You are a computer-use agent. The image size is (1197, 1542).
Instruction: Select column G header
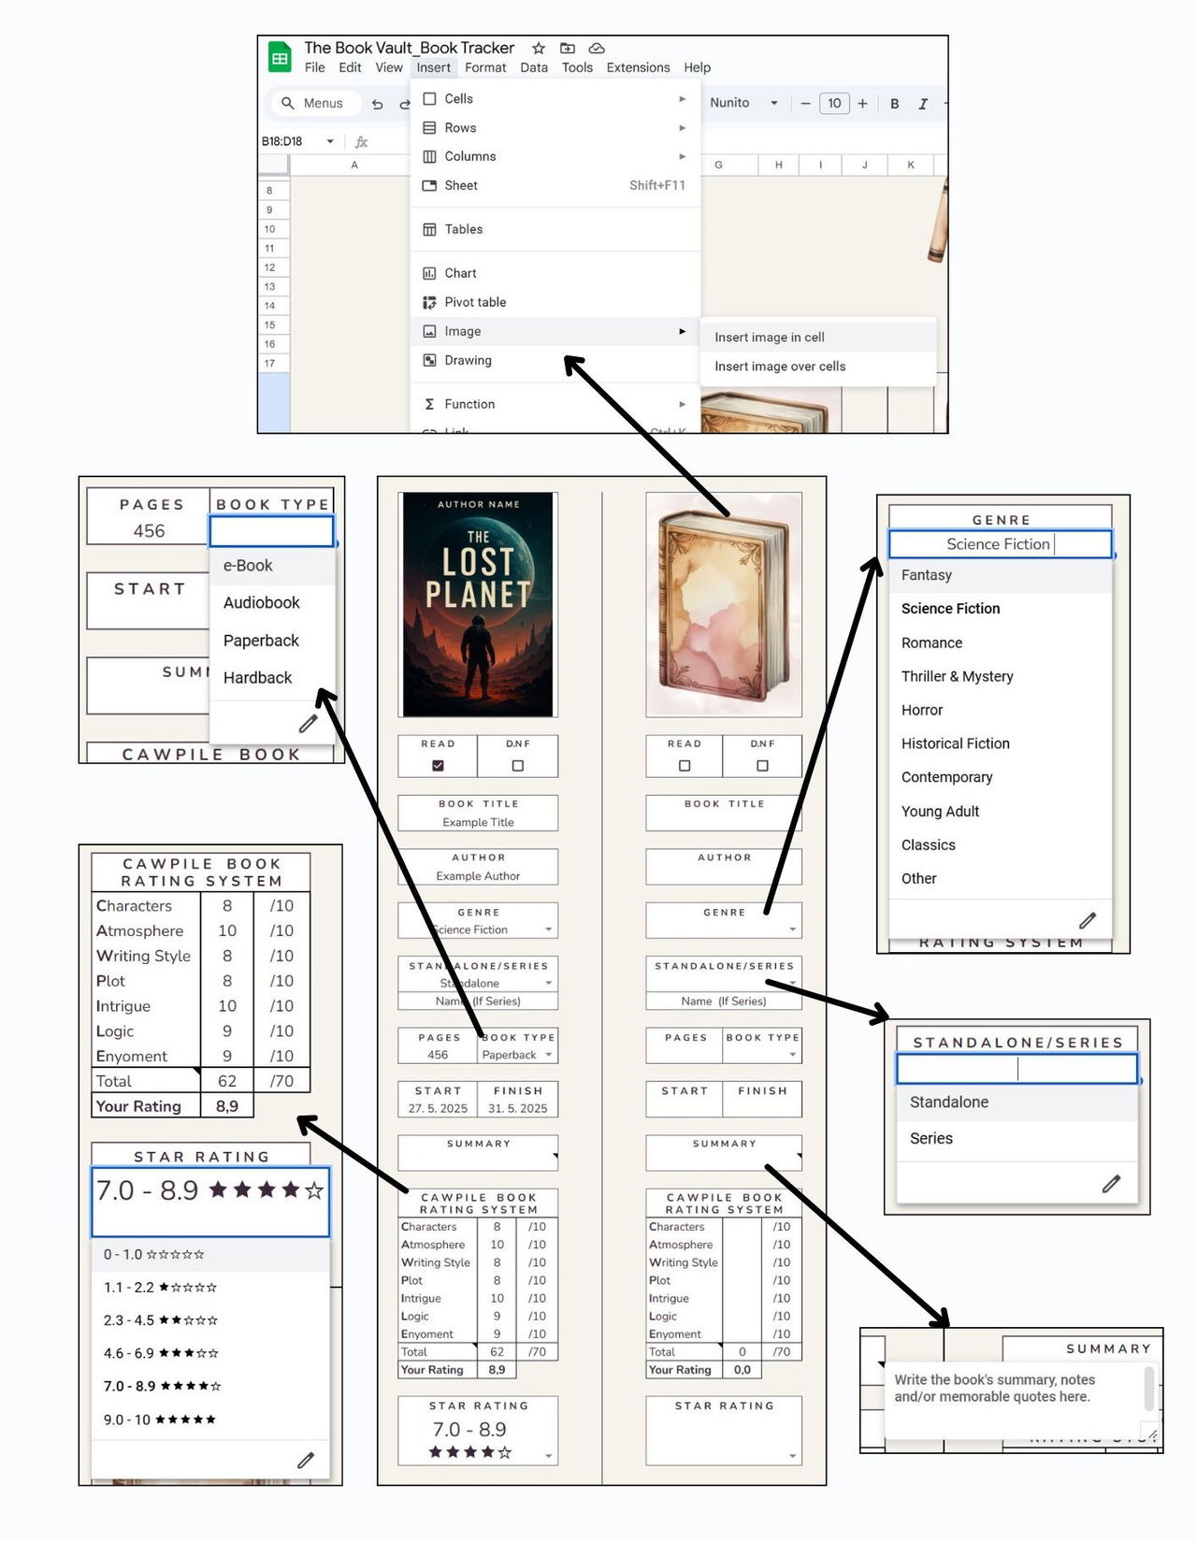pos(718,165)
